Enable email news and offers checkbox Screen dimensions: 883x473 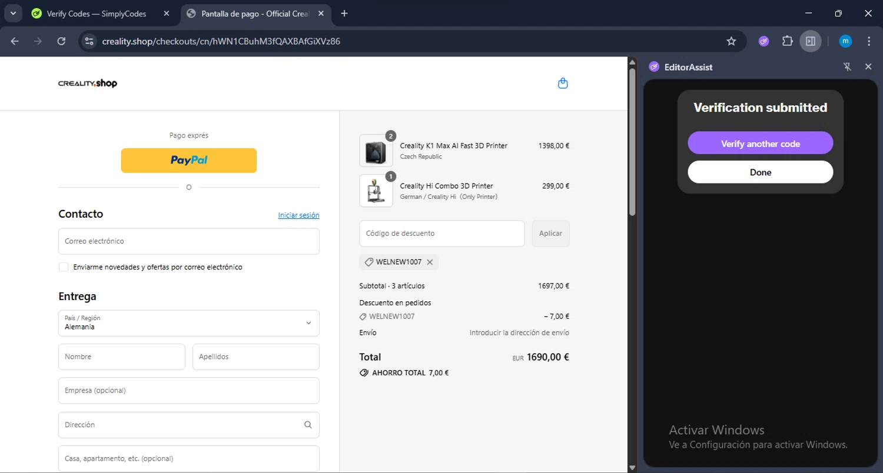[x=64, y=267]
